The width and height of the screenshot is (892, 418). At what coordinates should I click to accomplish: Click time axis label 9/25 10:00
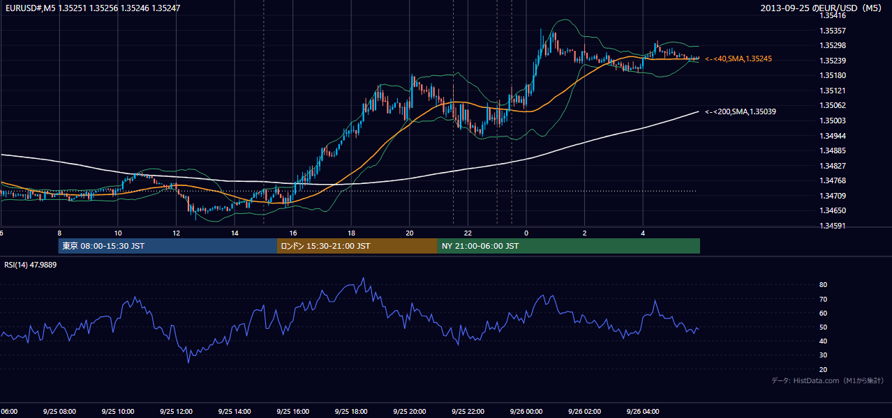(x=118, y=412)
